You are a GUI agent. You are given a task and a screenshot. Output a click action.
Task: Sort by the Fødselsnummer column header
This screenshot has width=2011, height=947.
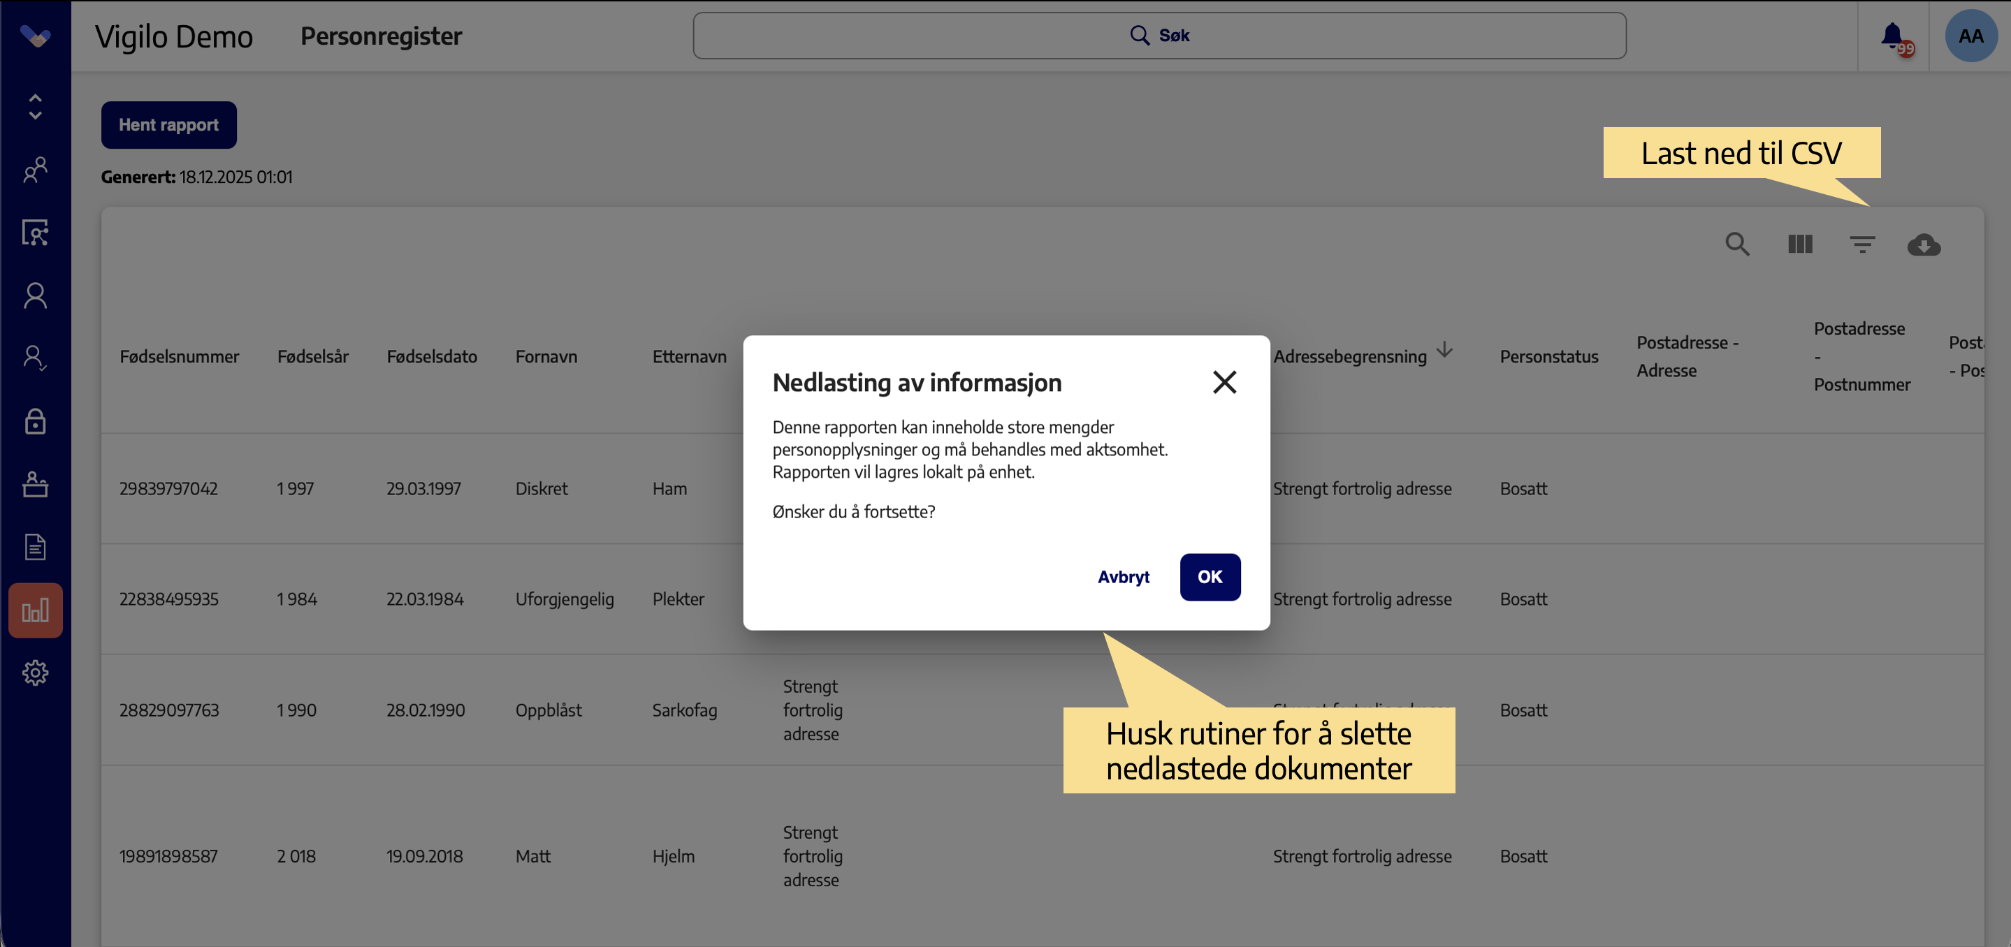click(x=179, y=356)
